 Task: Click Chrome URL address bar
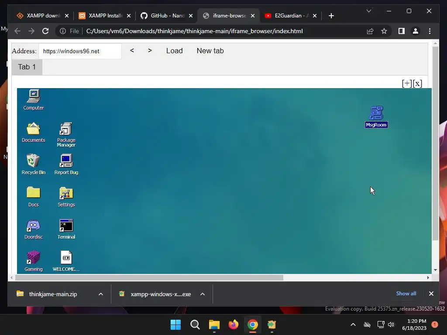pyautogui.click(x=194, y=31)
